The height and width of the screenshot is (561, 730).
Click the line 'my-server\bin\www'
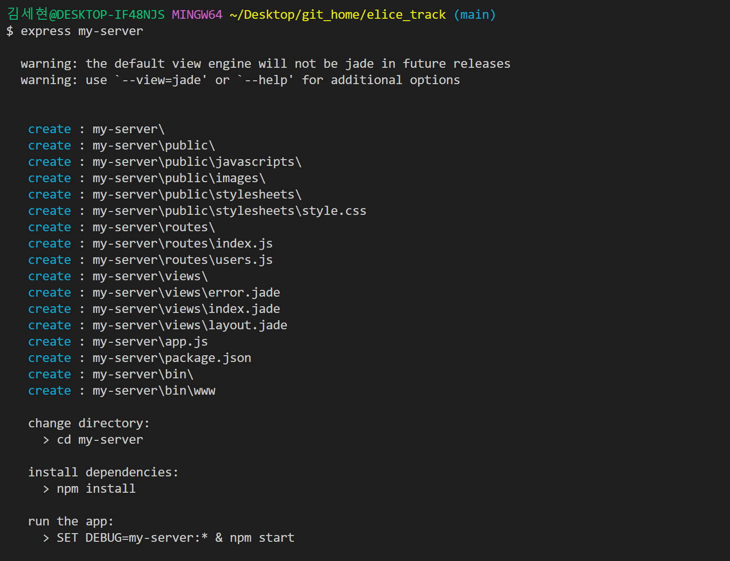pyautogui.click(x=154, y=391)
